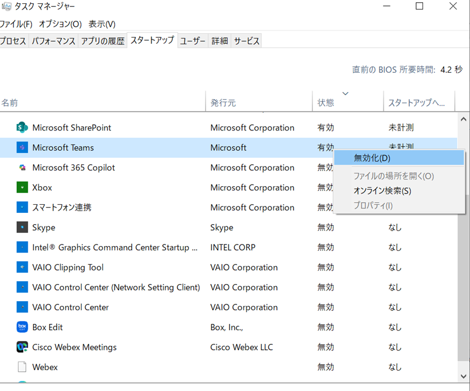Screen dimensions: 470x391
Task: Sort by the 発行元 column header
Action: point(259,102)
